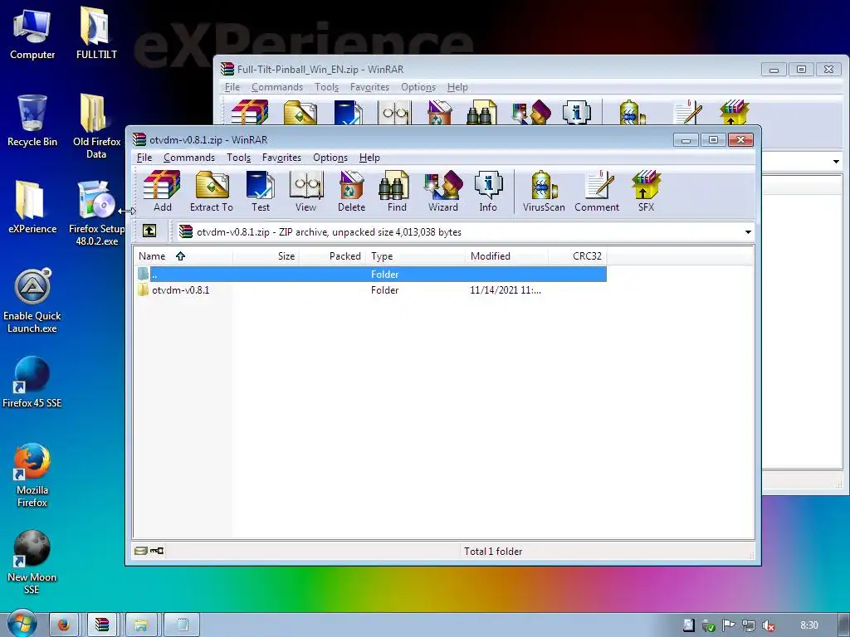Click the drive icon in the status bar

(141, 551)
